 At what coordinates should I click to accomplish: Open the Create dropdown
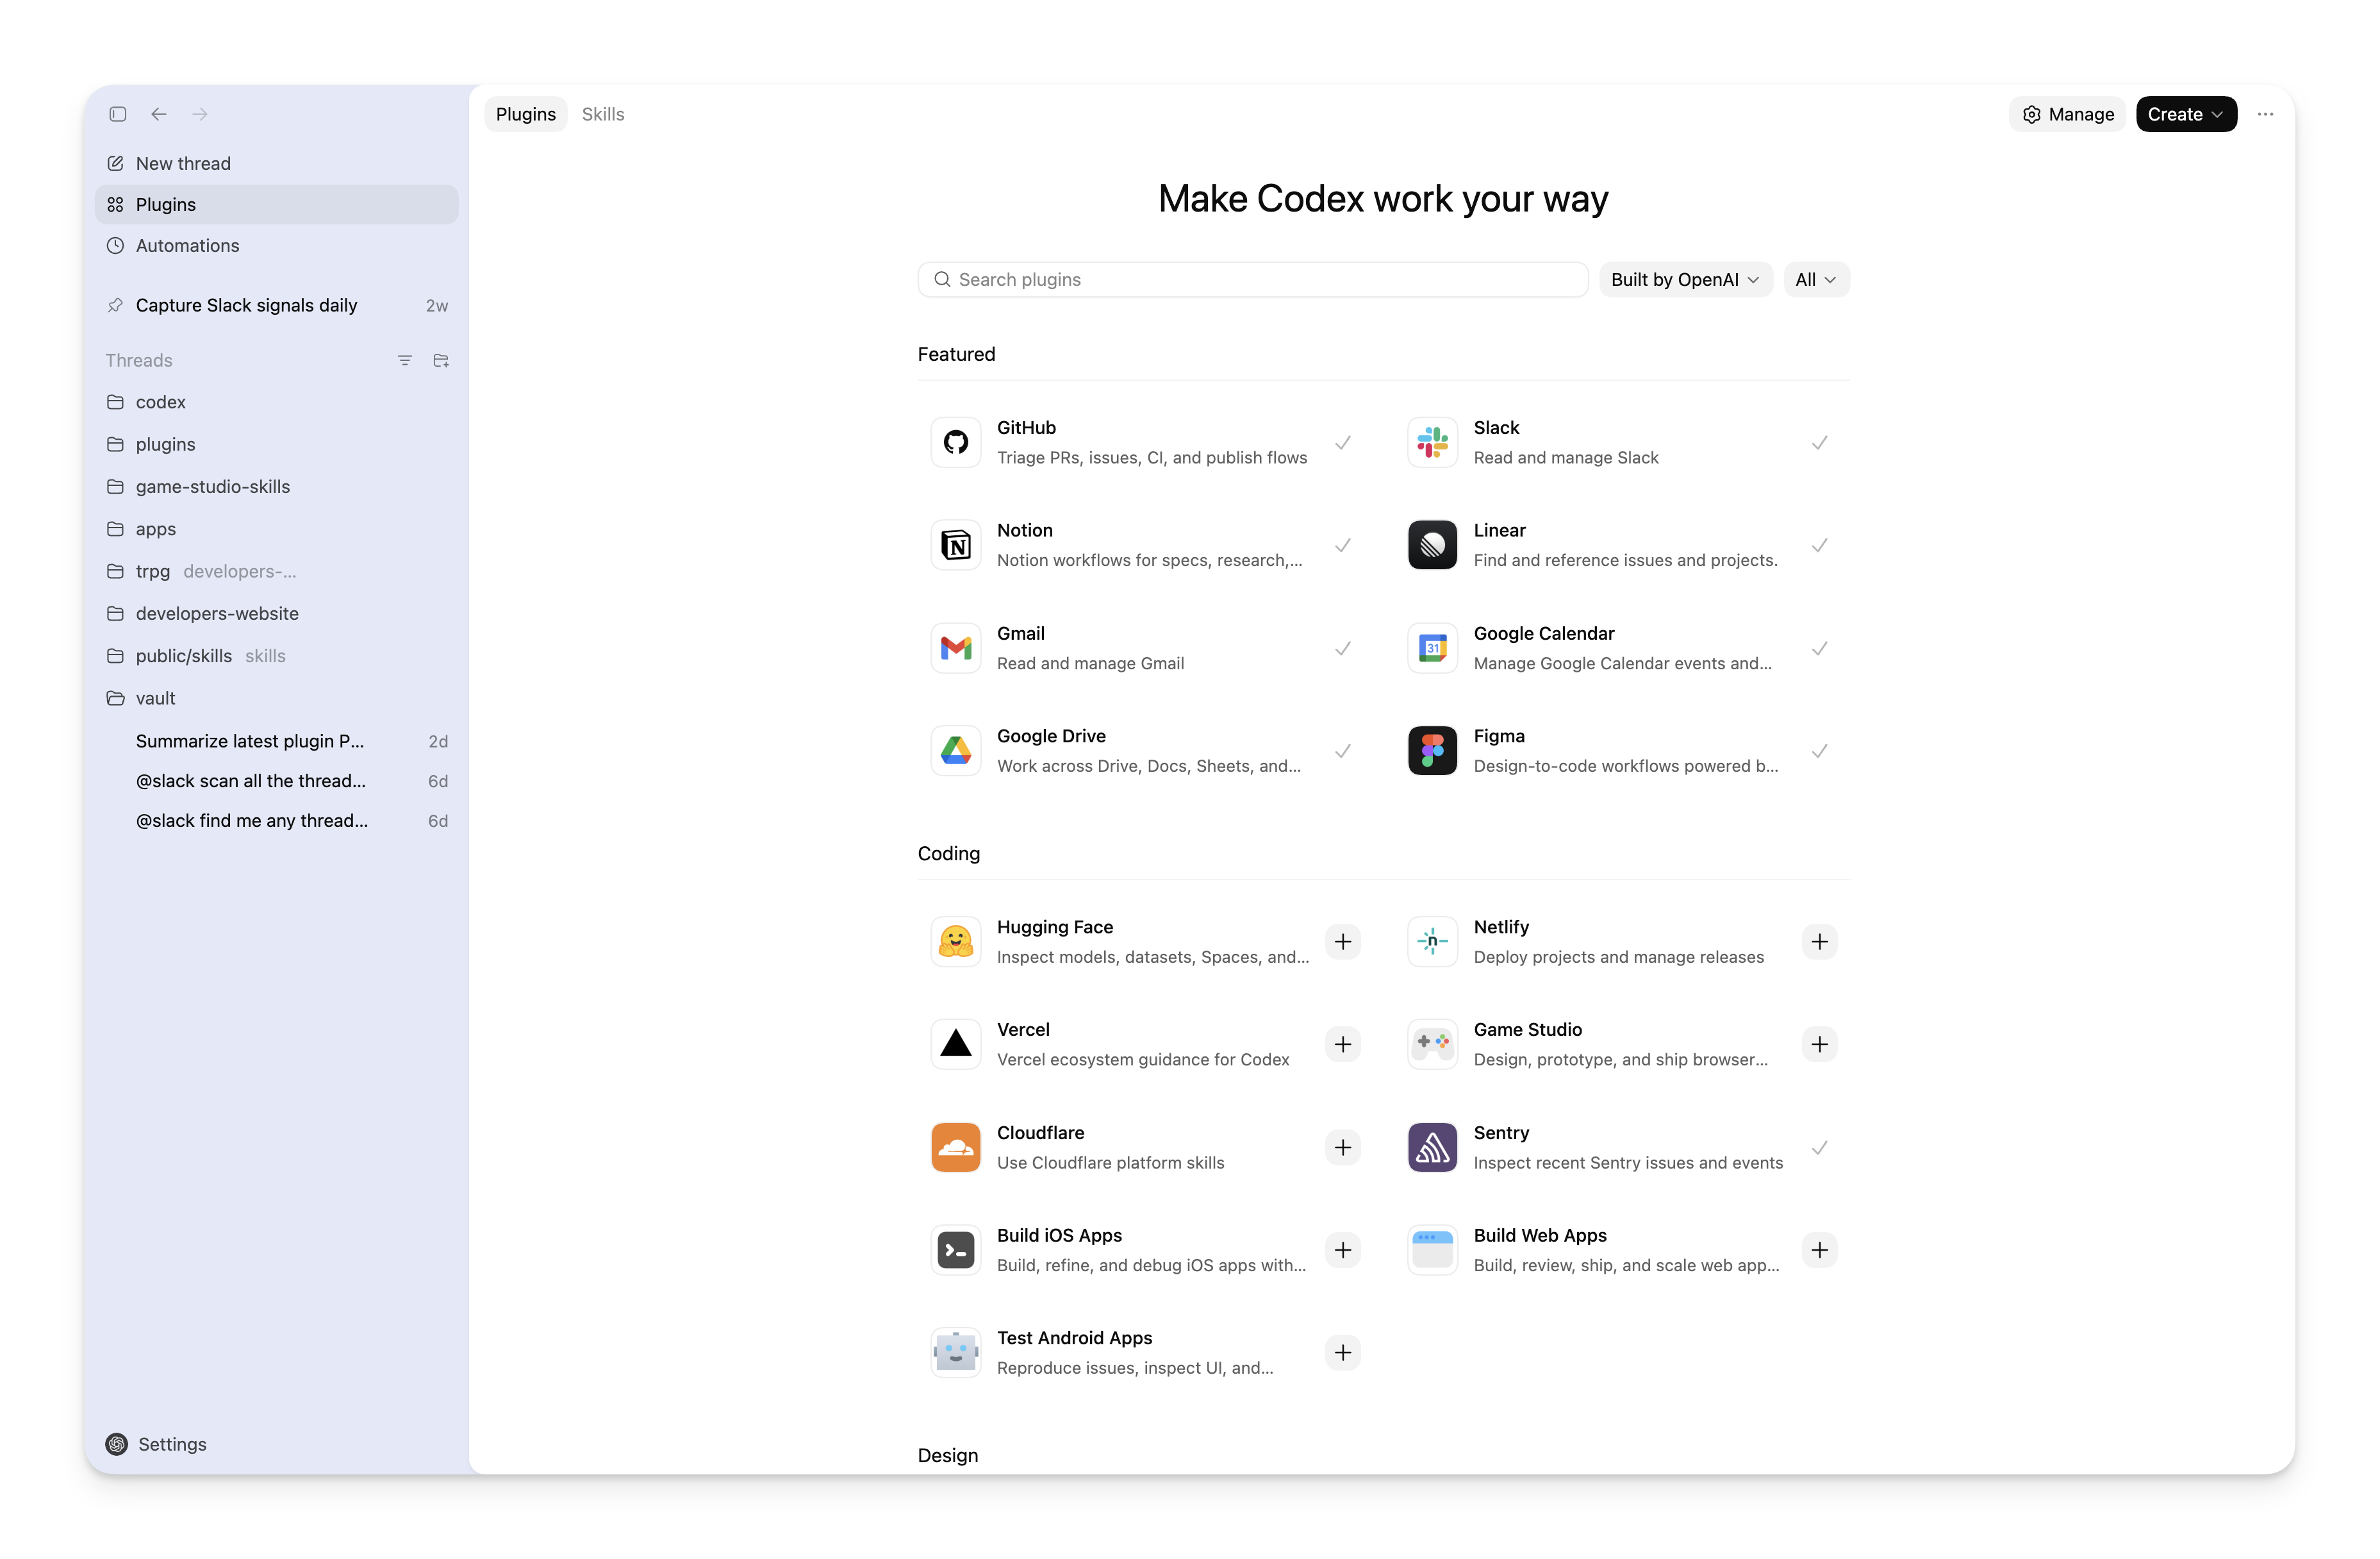pos(2185,114)
